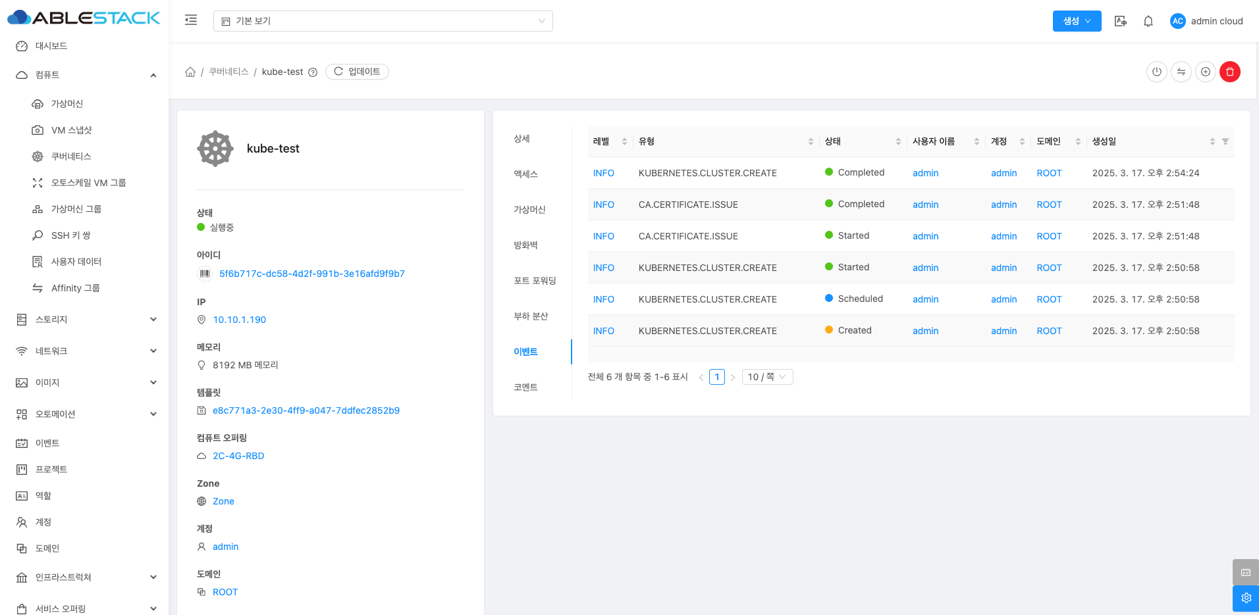
Task: Open the 10.10.1.190 IP address link
Action: (x=239, y=320)
